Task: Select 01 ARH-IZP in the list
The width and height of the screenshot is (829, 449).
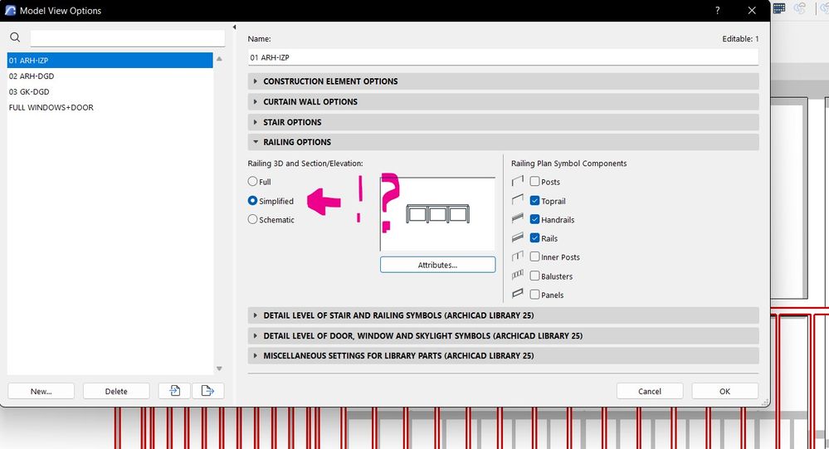Action: [110, 61]
